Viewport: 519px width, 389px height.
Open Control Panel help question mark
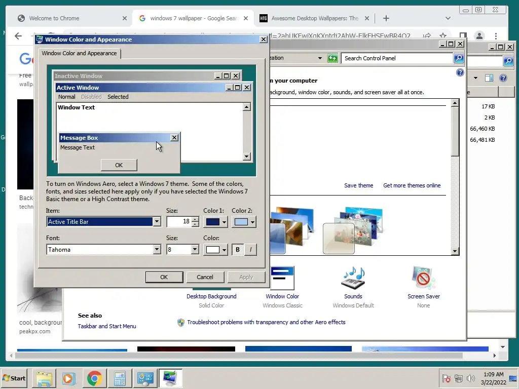(x=460, y=72)
